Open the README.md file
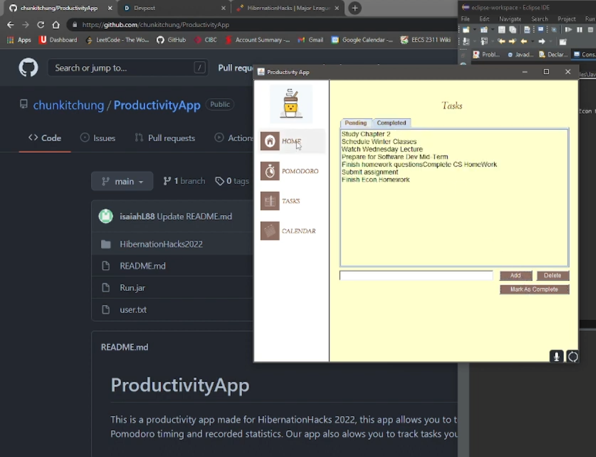 point(142,266)
